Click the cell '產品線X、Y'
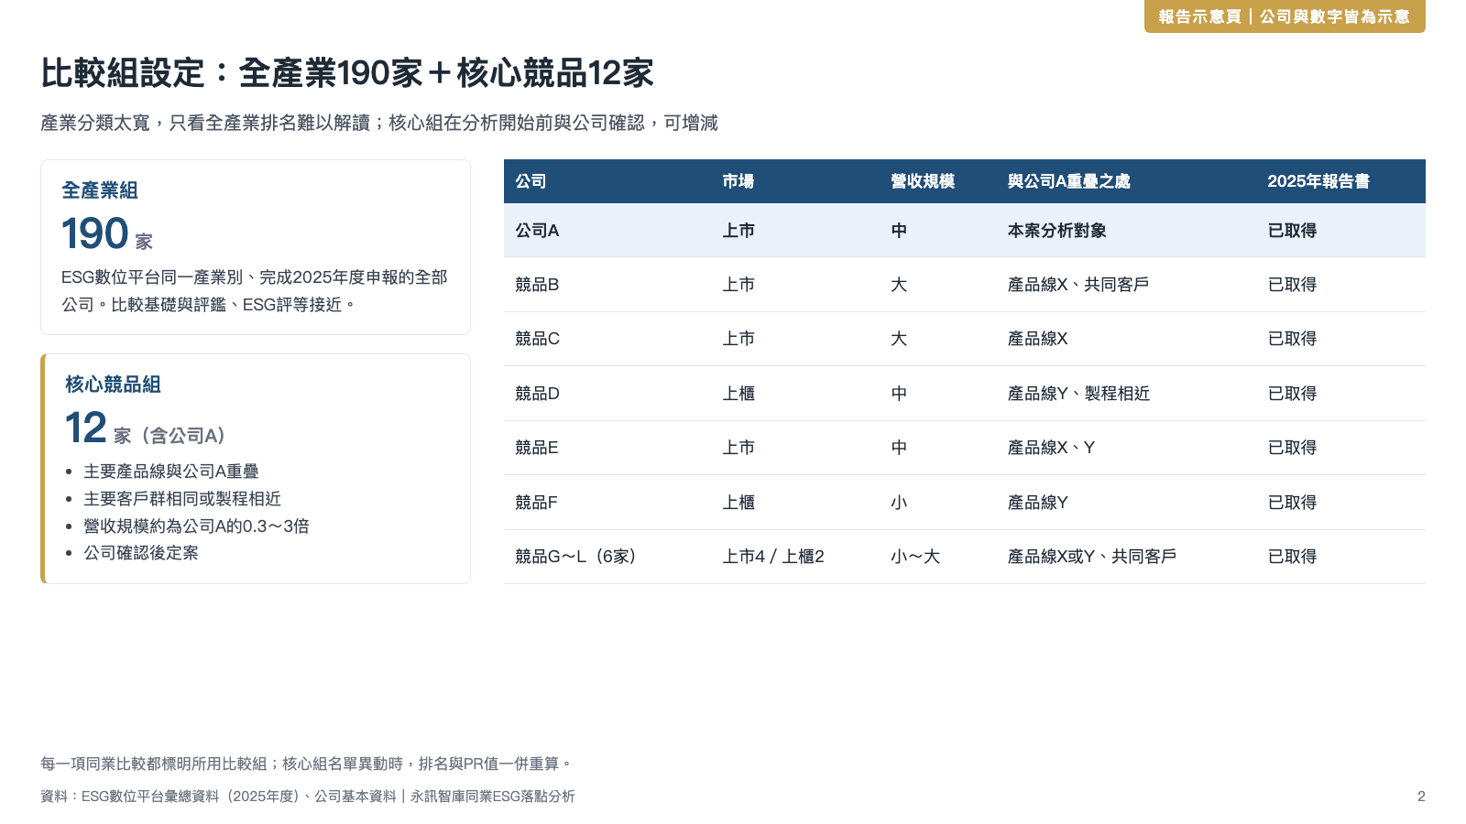This screenshot has width=1466, height=824. click(x=1051, y=448)
